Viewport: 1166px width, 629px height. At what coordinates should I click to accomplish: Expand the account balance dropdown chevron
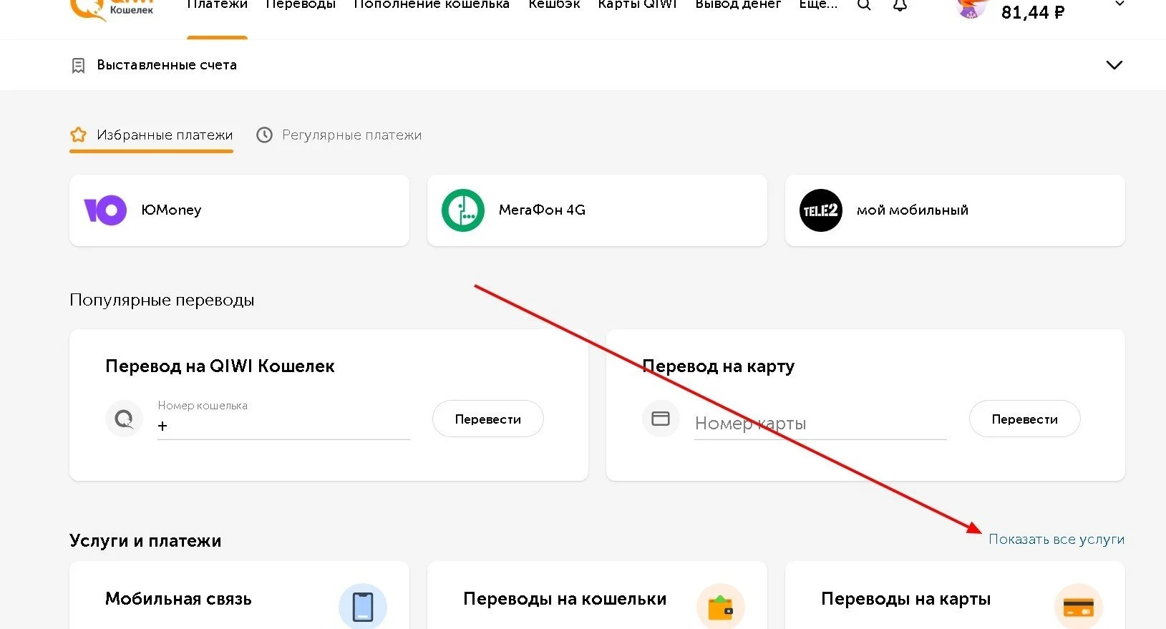pos(1120,4)
